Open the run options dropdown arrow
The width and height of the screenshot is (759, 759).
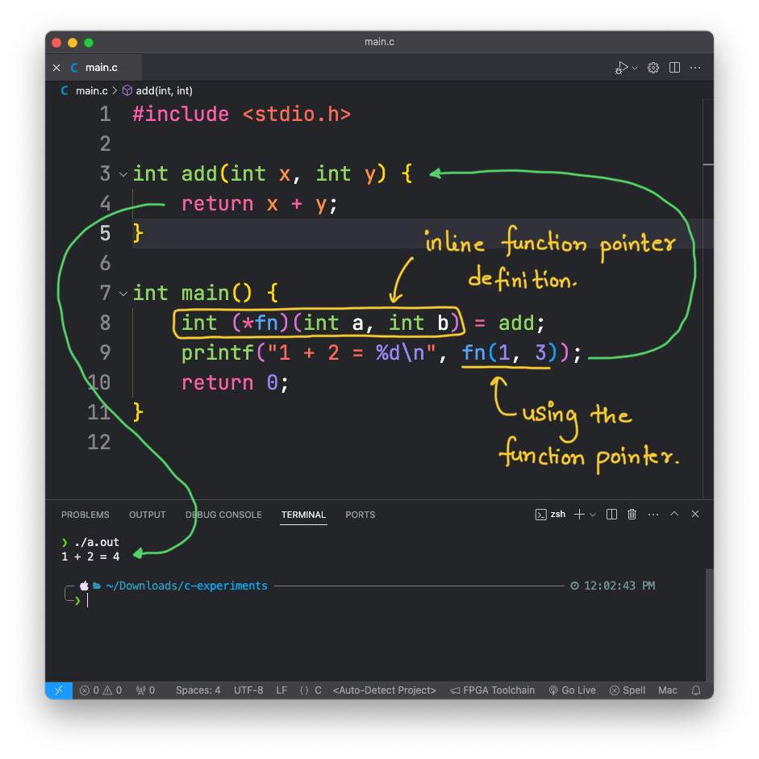(x=635, y=68)
